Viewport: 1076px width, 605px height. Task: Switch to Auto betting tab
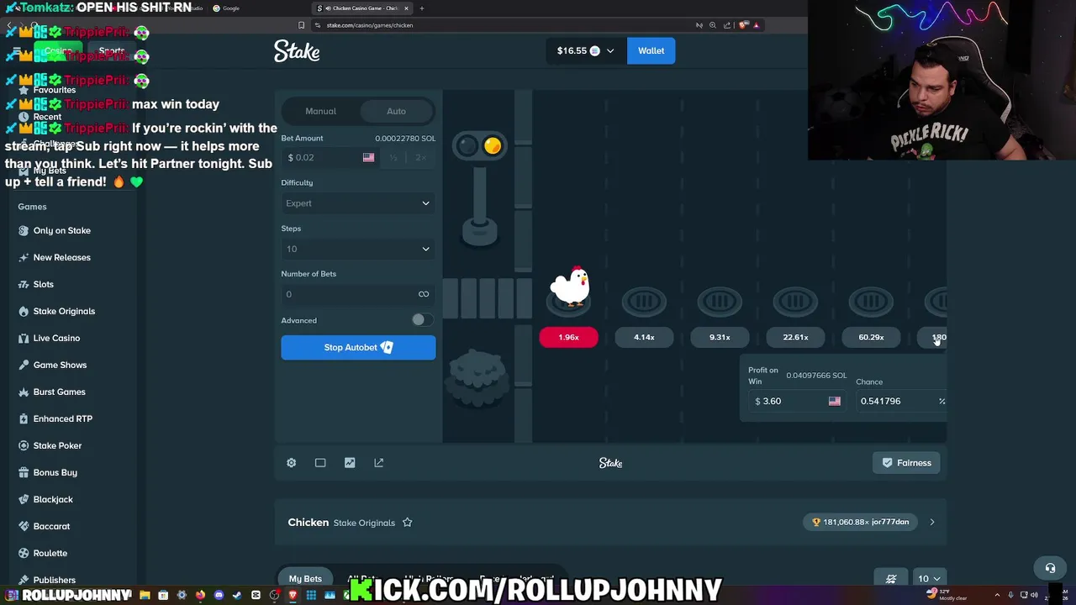[x=396, y=111]
